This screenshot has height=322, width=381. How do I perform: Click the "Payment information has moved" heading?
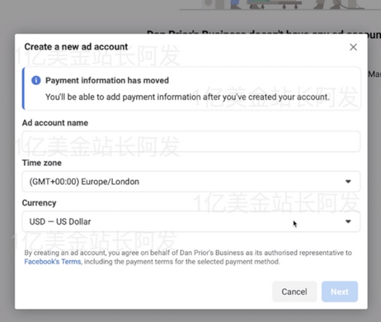[107, 80]
